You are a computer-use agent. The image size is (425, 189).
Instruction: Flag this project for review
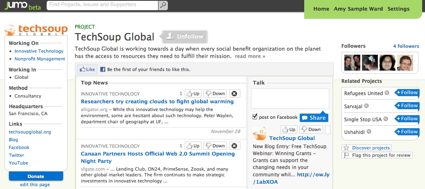coord(377,155)
